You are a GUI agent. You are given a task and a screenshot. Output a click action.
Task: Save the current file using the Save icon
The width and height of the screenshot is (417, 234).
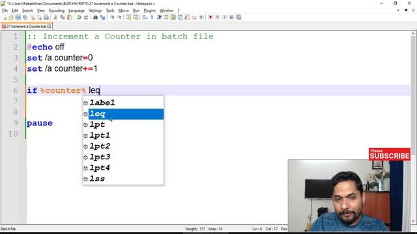tap(18, 18)
